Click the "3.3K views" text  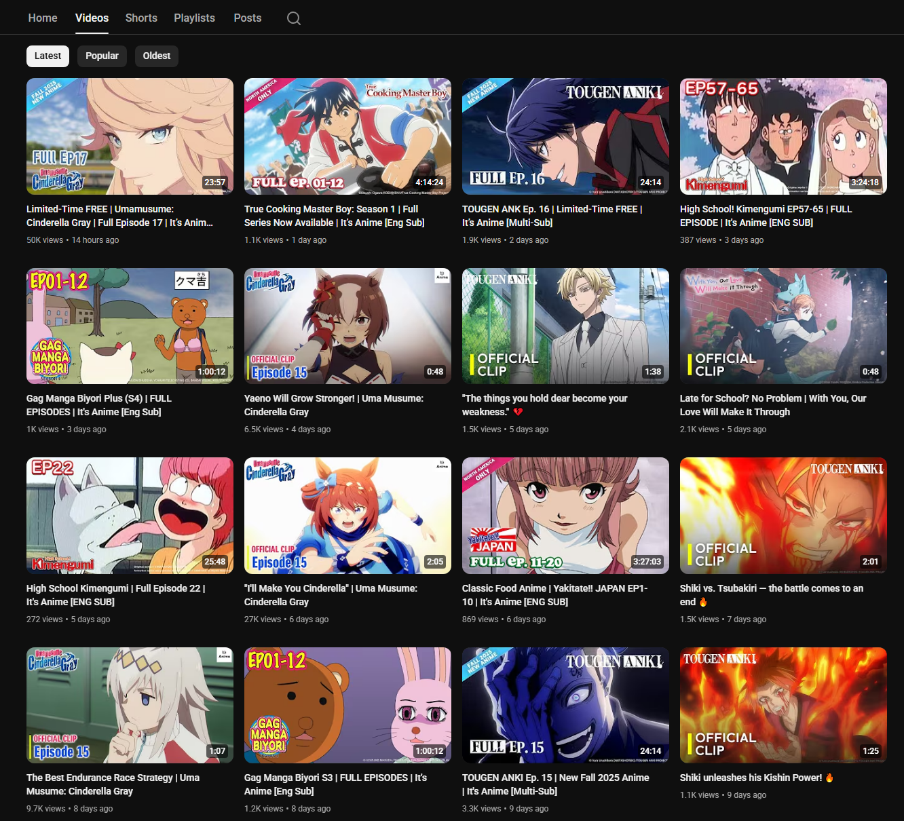[482, 809]
